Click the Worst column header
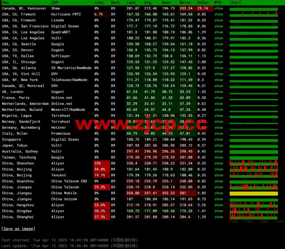Image resolution: width=285 pixels, height=249 pixels. tap(185, 3)
